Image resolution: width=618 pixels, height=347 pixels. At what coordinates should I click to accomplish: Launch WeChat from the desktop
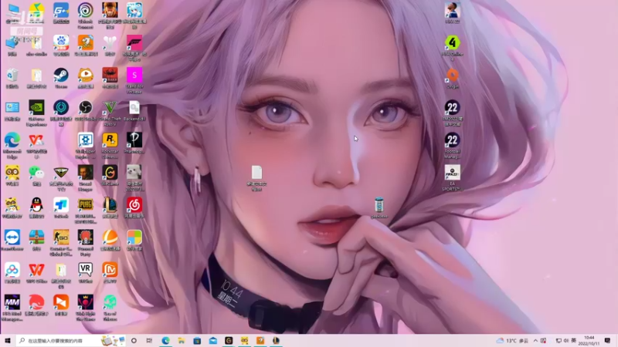coord(36,175)
